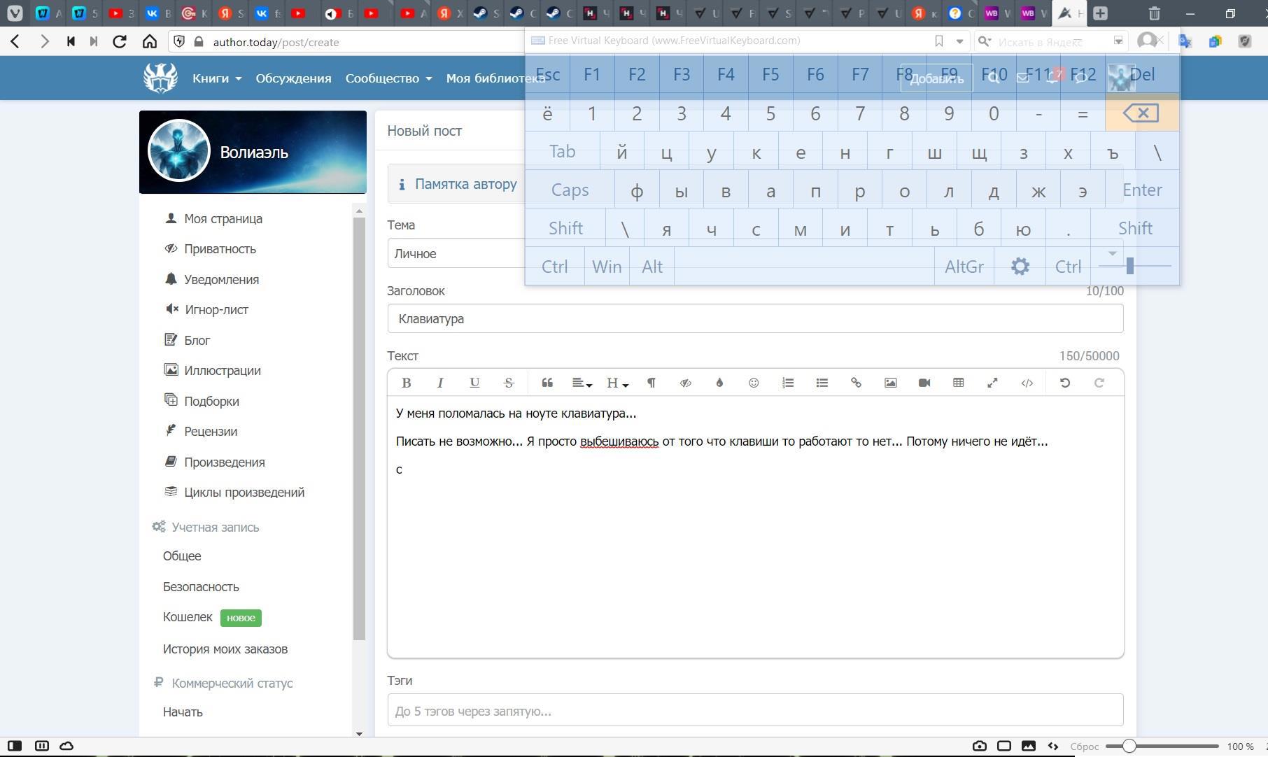Adjust the browser zoom slider in status bar

coord(1129,747)
